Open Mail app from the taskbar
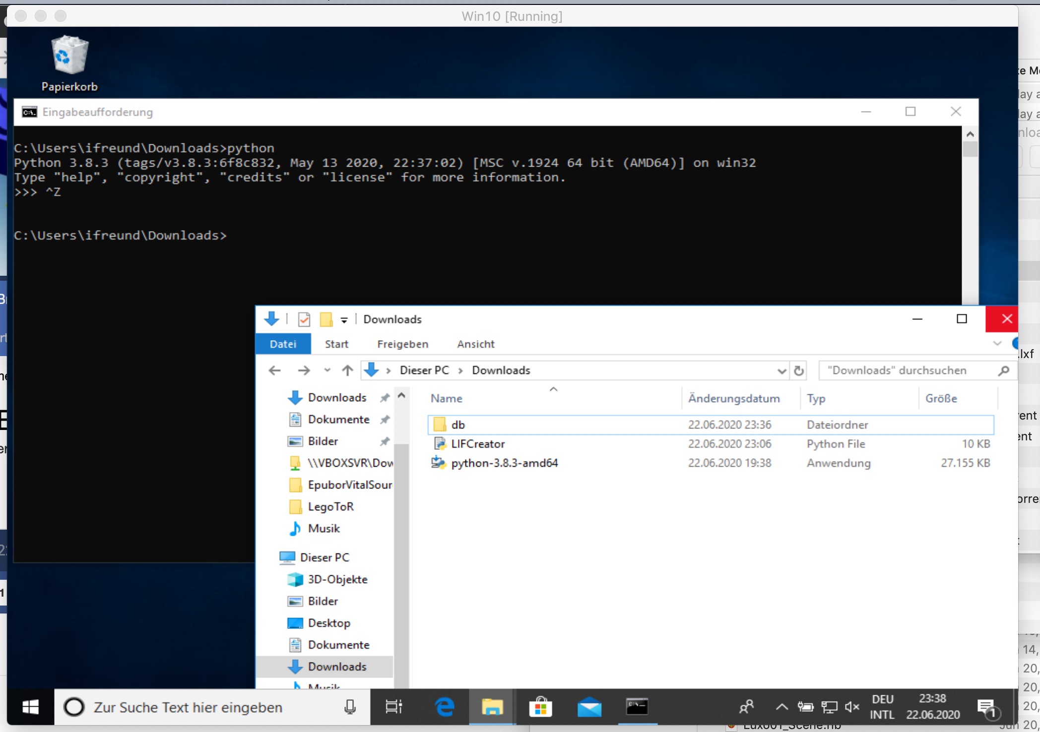This screenshot has height=732, width=1040. coord(589,707)
